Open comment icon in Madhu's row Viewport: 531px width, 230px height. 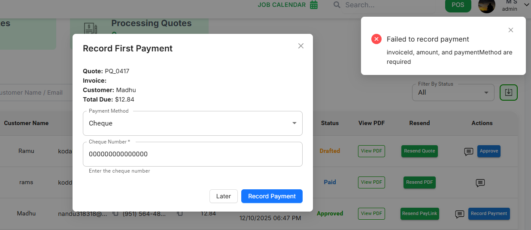459,214
